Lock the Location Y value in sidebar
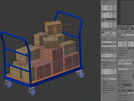The height and width of the screenshot is (101, 134). (x=115, y=8)
